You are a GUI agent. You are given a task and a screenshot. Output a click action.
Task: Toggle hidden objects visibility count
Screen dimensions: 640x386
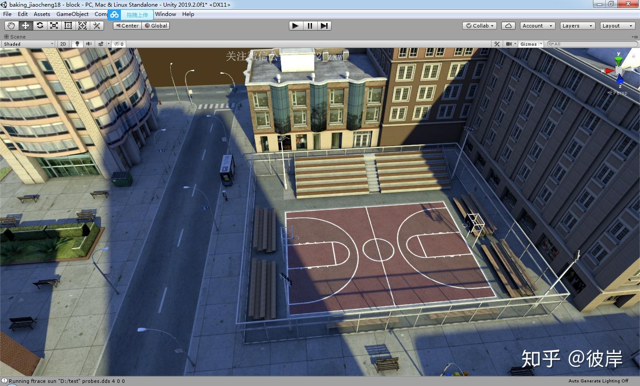pos(119,44)
